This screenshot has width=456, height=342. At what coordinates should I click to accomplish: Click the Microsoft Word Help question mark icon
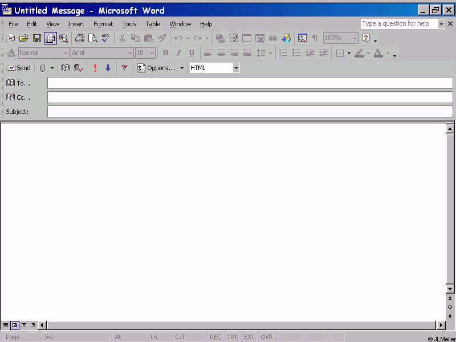[366, 38]
